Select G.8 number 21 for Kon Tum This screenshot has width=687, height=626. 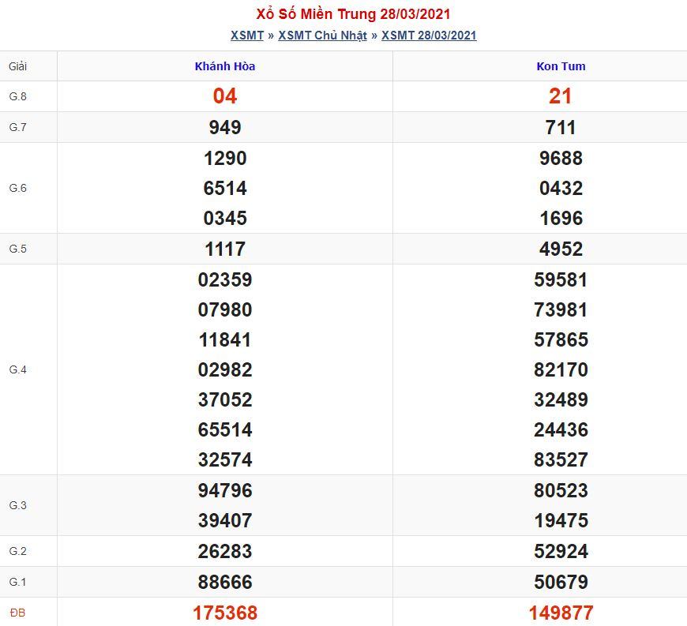click(561, 96)
